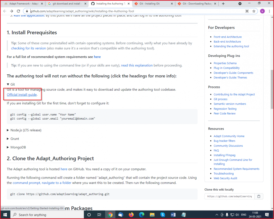Open Chrome's three-dot customize menu

(x=269, y=11)
